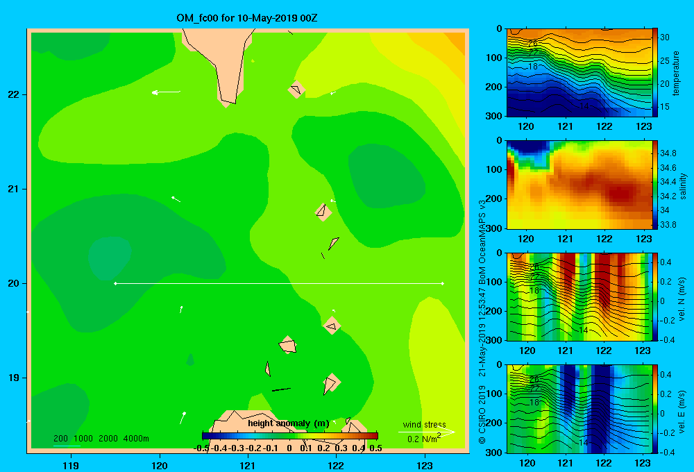Click the '30' tick on temperature colorbar

(665, 37)
